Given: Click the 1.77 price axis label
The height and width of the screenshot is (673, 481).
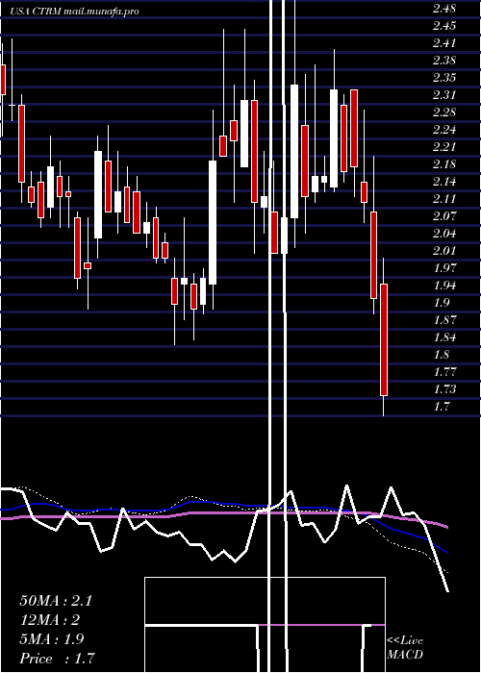Looking at the screenshot, I should [x=444, y=372].
